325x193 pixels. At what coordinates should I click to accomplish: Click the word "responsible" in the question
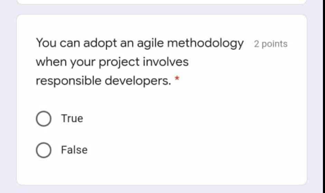[68, 81]
